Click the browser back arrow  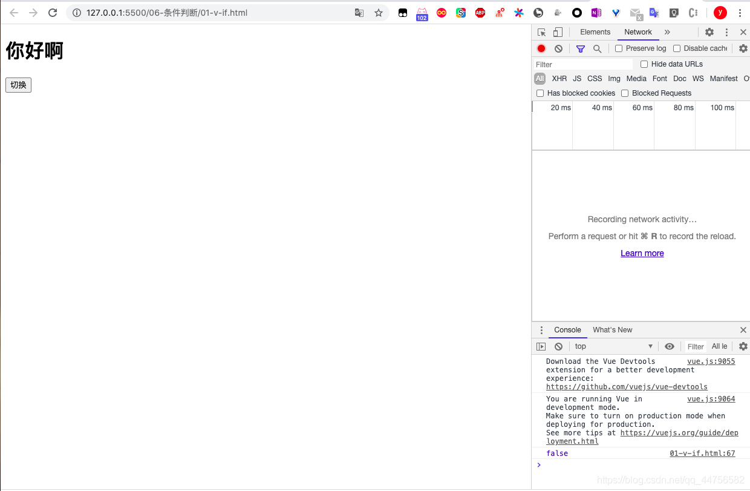14,13
